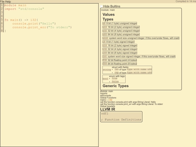This screenshot has height=147, width=196.
Task: Click the u32 32 bit unsigned integer entry
Action: click(x=121, y=31)
